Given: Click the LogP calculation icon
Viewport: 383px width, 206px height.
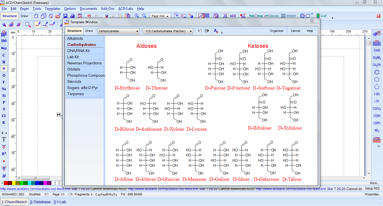Looking at the screenshot, I should coord(322,16).
